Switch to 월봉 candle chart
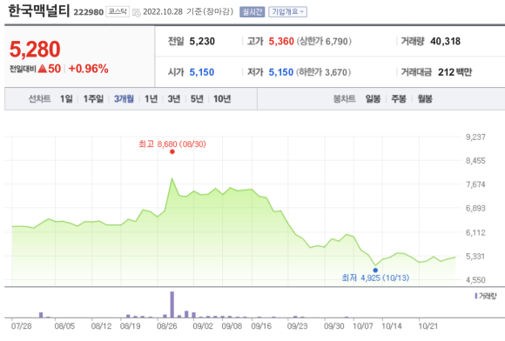Screen dimensions: 505x341 pos(425,99)
